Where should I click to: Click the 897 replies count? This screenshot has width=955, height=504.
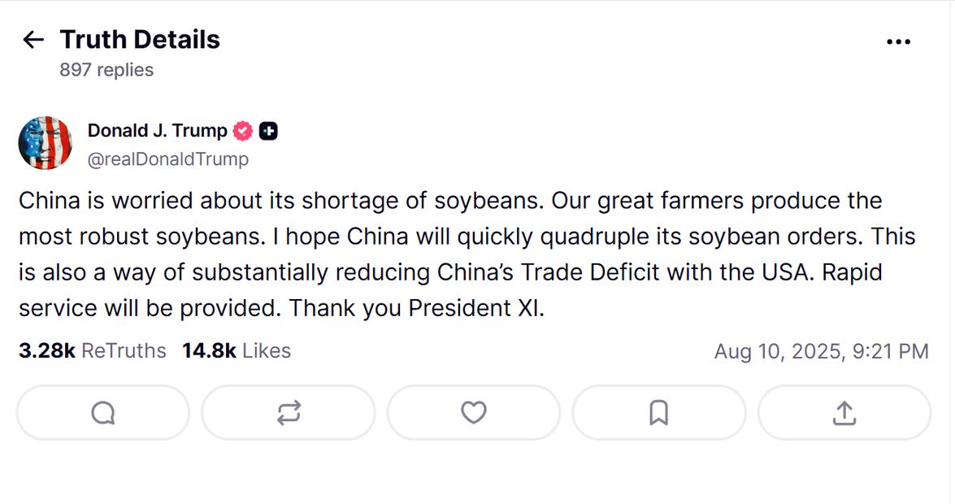click(x=106, y=70)
